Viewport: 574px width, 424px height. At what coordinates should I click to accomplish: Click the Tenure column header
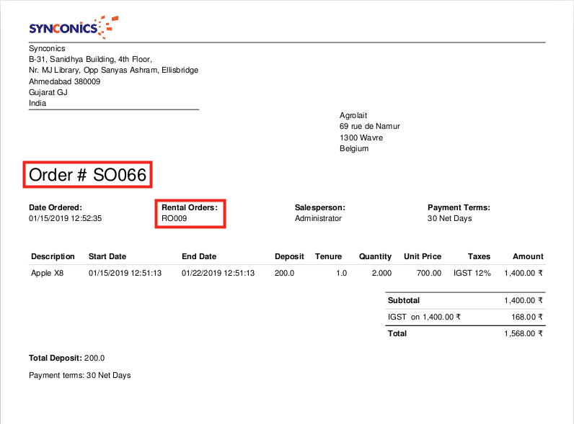click(x=328, y=256)
